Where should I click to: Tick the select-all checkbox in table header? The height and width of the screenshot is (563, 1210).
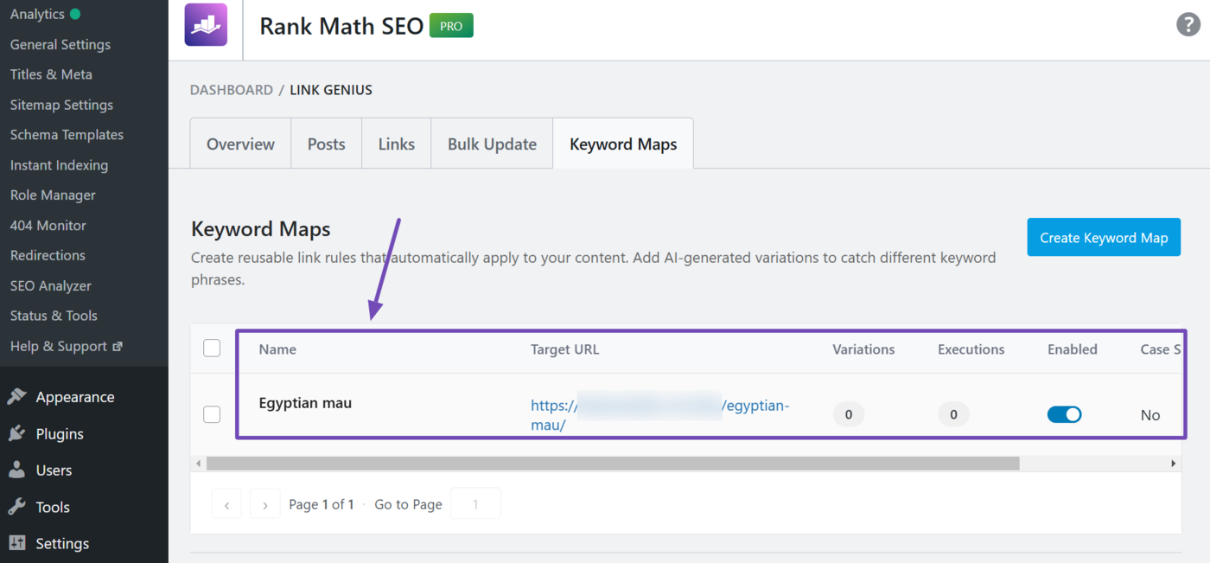coord(212,349)
